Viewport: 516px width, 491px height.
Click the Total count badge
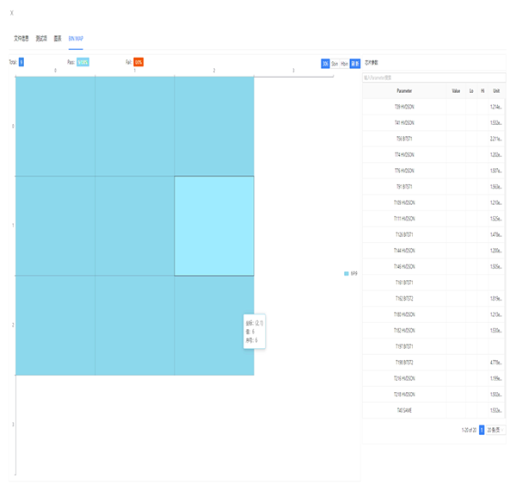(x=21, y=62)
